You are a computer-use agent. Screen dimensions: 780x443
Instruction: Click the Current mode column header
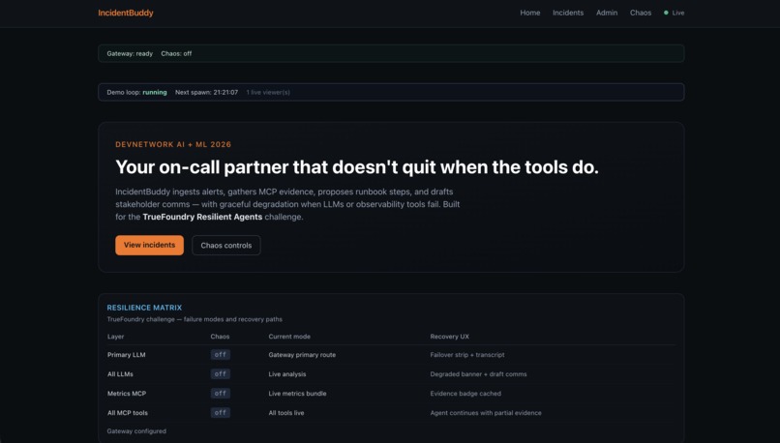point(289,337)
